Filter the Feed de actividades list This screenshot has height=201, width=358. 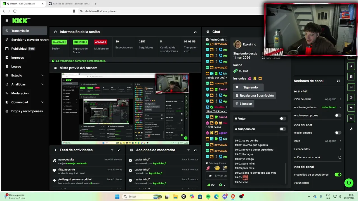coord(112,150)
